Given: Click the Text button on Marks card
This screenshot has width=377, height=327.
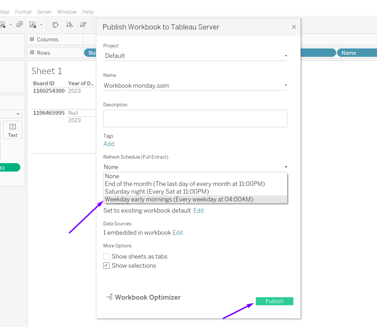Looking at the screenshot, I should click(x=13, y=130).
